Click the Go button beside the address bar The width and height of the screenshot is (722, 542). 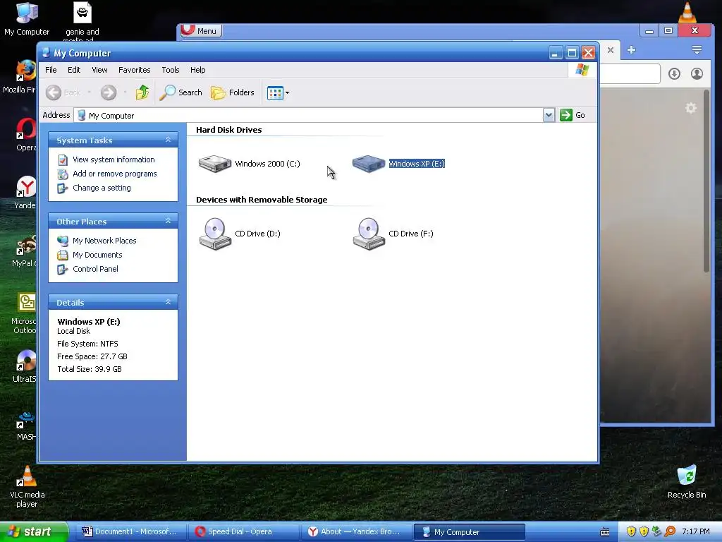(x=573, y=115)
